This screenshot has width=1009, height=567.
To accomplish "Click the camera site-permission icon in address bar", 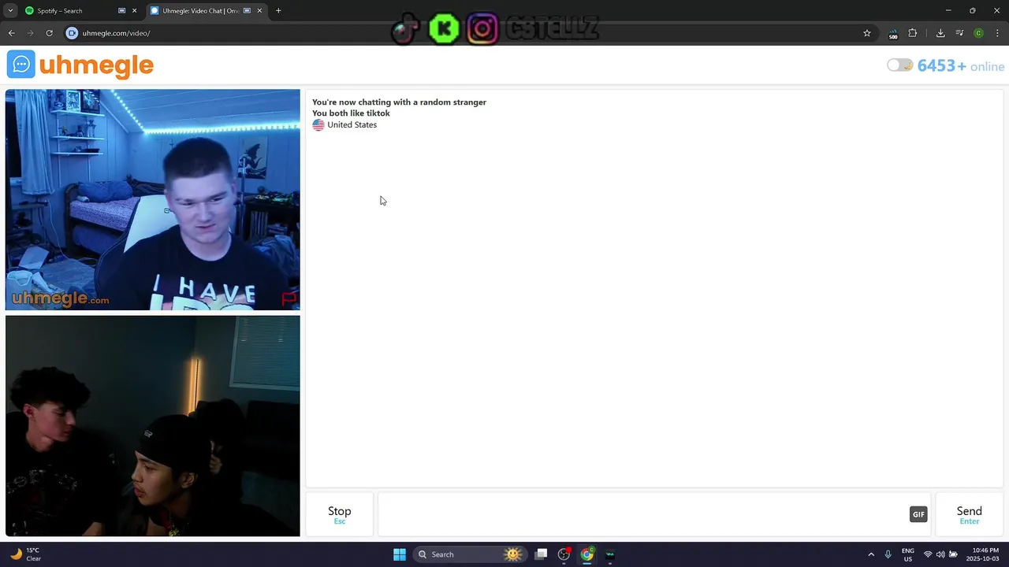I will click(x=72, y=33).
